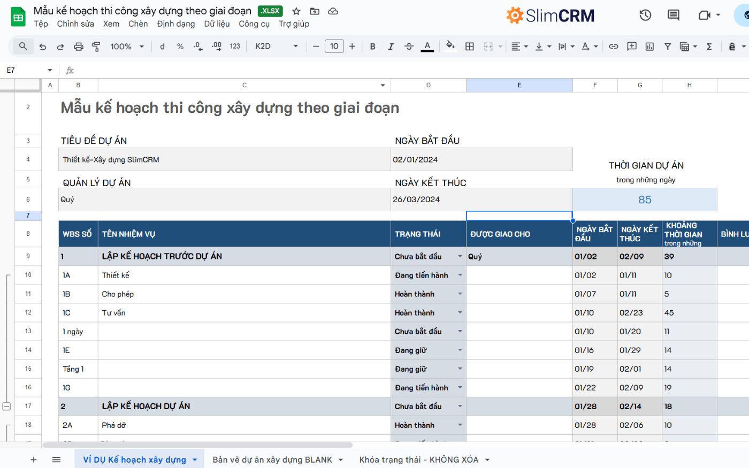Screen dimensions: 749x468
Task: Increase font size with plus button
Action: coord(352,47)
